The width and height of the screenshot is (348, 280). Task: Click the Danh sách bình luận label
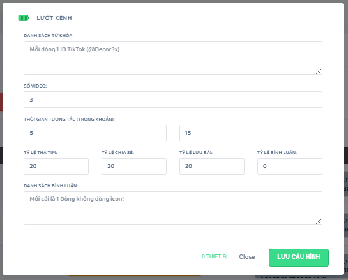point(51,186)
